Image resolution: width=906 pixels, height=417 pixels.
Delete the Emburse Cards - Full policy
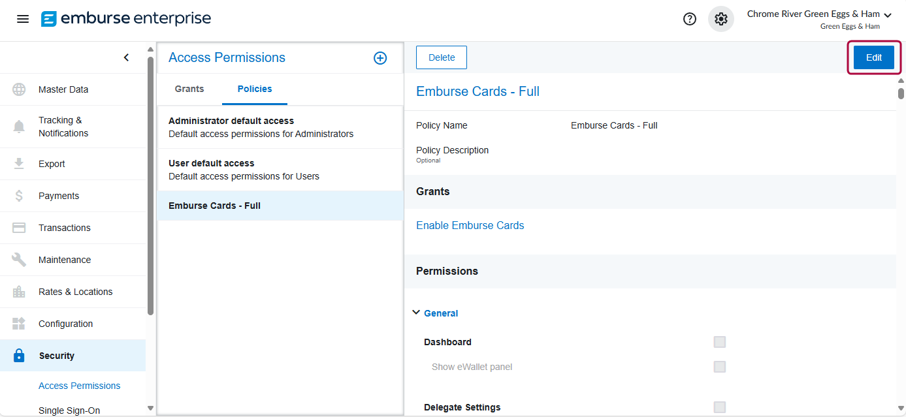441,57
